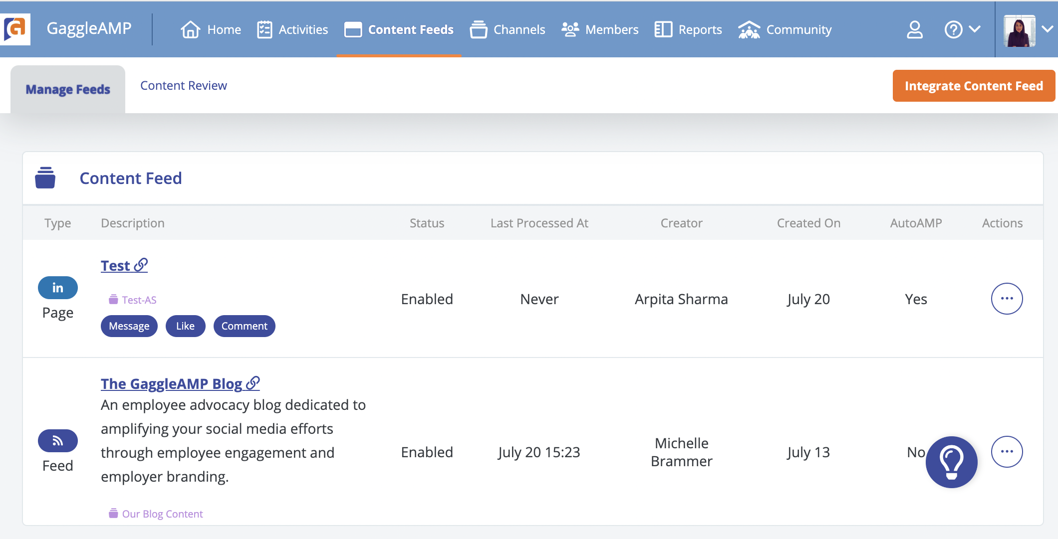The height and width of the screenshot is (539, 1058).
Task: Click the July 20 15:23 processed time
Action: 539,452
